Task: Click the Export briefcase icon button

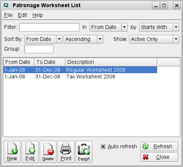Action: [84, 152]
